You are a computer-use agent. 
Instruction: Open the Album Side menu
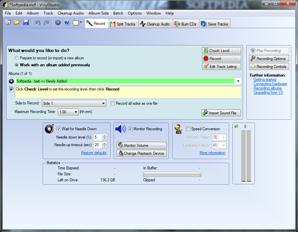[x=98, y=13]
